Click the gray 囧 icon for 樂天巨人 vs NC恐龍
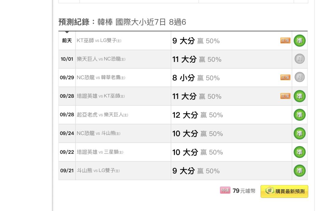 coord(299,59)
